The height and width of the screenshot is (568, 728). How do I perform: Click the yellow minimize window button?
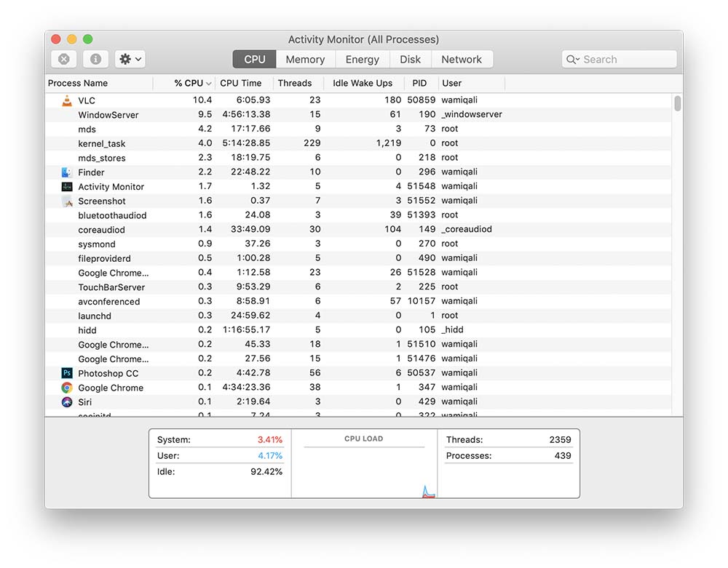(x=72, y=39)
